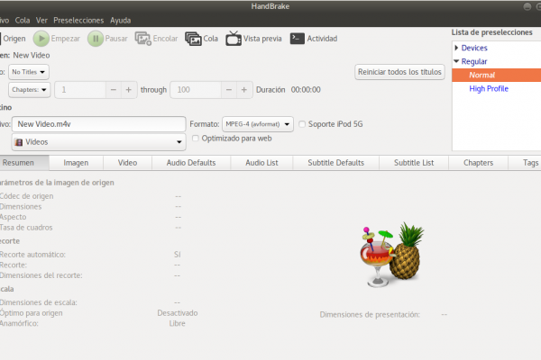Open the Cola queue icon
Image resolution: width=541 pixels, height=360 pixels.
tap(193, 39)
